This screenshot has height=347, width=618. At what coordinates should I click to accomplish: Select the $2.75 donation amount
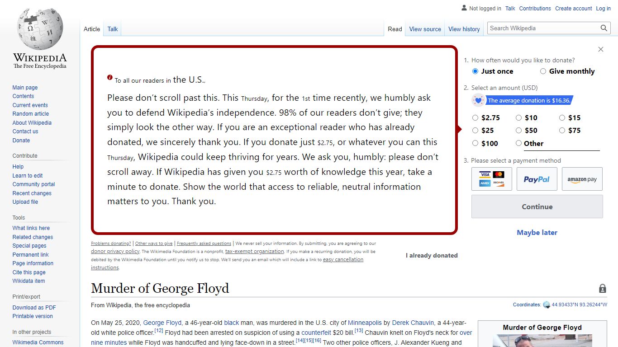pos(475,118)
